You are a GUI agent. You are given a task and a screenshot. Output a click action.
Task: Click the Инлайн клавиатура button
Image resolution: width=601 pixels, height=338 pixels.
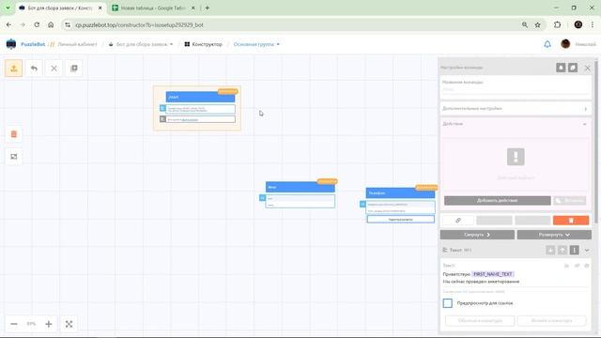point(551,320)
